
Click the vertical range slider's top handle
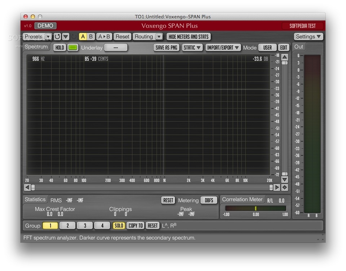pyautogui.click(x=285, y=63)
